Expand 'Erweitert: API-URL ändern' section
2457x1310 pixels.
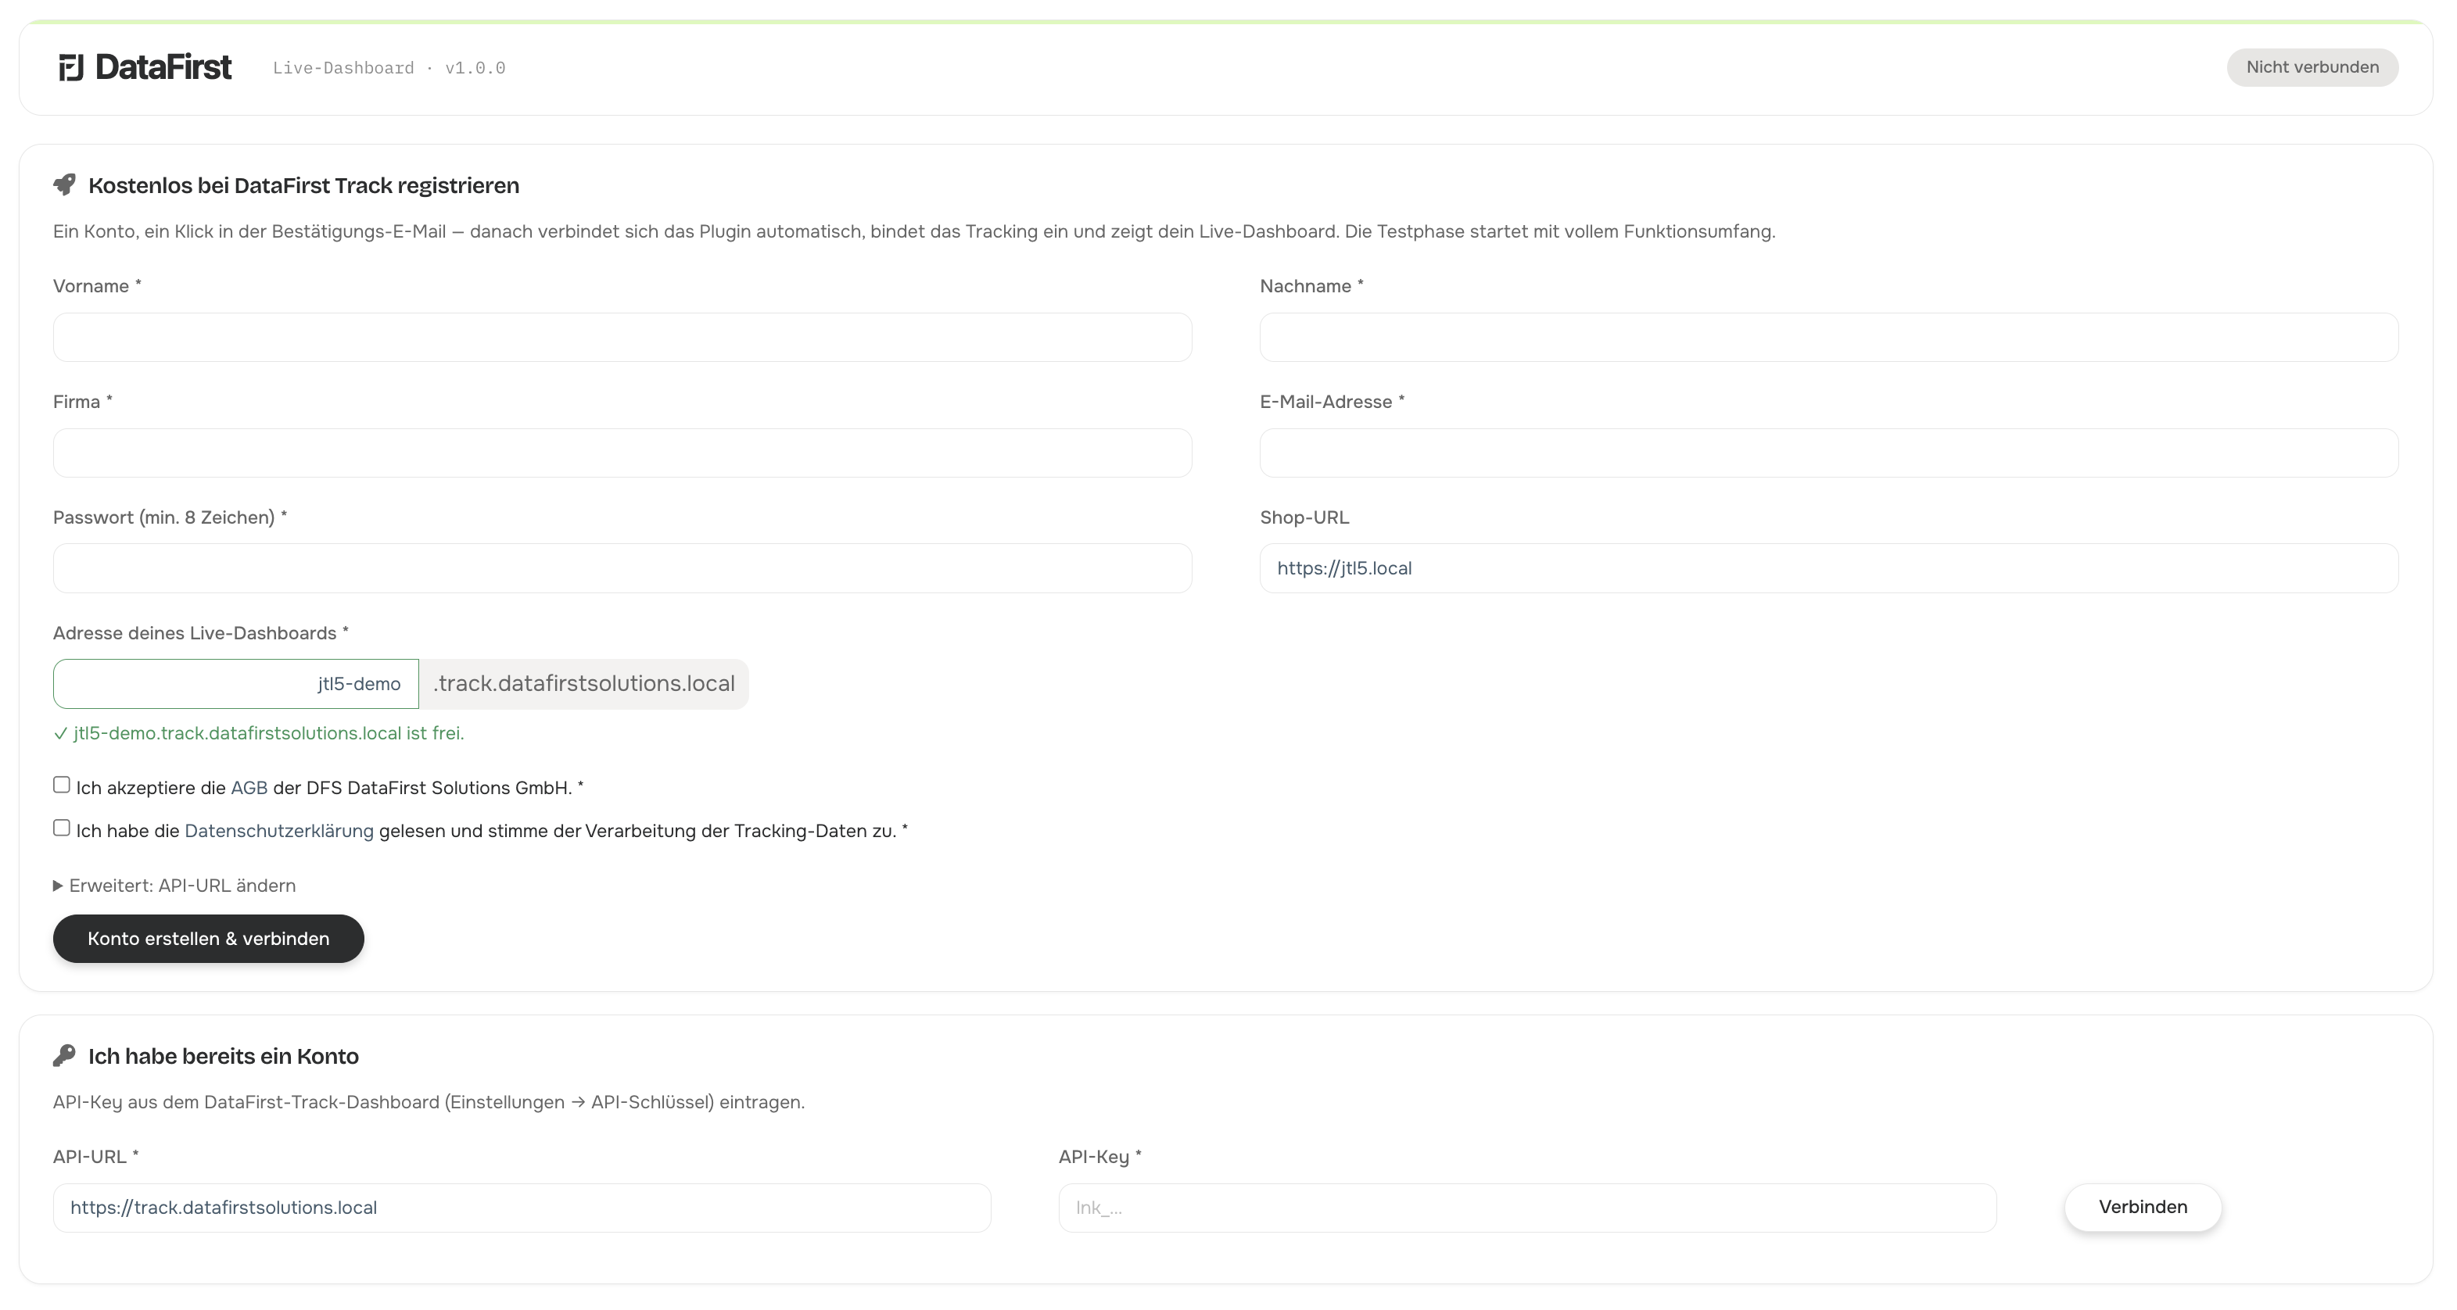pyautogui.click(x=174, y=885)
